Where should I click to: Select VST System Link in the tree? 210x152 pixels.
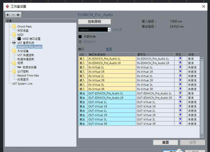(22, 84)
